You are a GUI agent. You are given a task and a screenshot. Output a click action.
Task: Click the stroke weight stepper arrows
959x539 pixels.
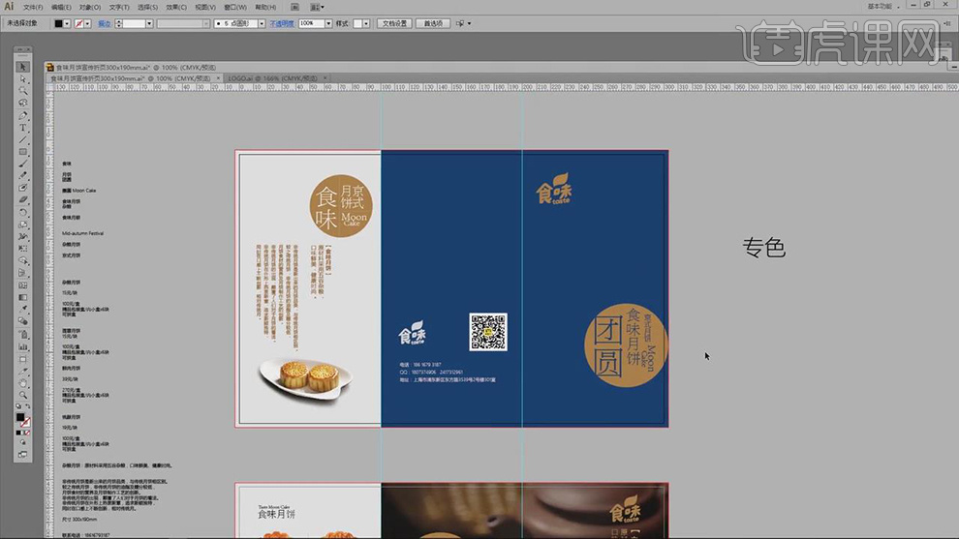pos(118,23)
